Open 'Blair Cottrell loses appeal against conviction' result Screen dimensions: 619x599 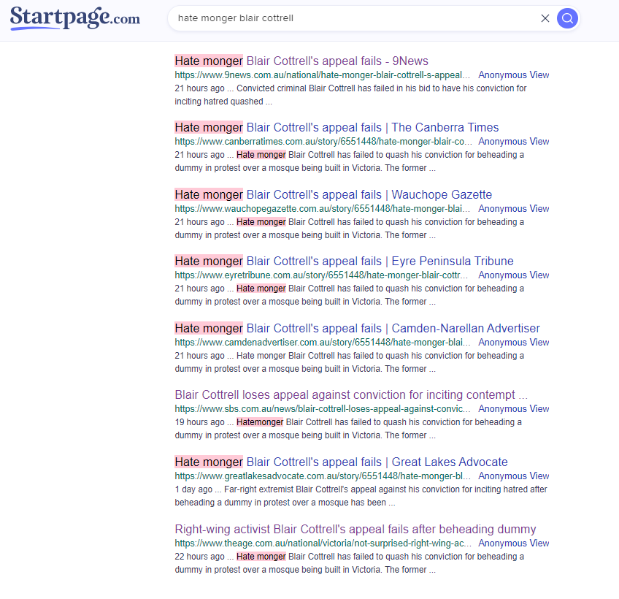(x=351, y=394)
